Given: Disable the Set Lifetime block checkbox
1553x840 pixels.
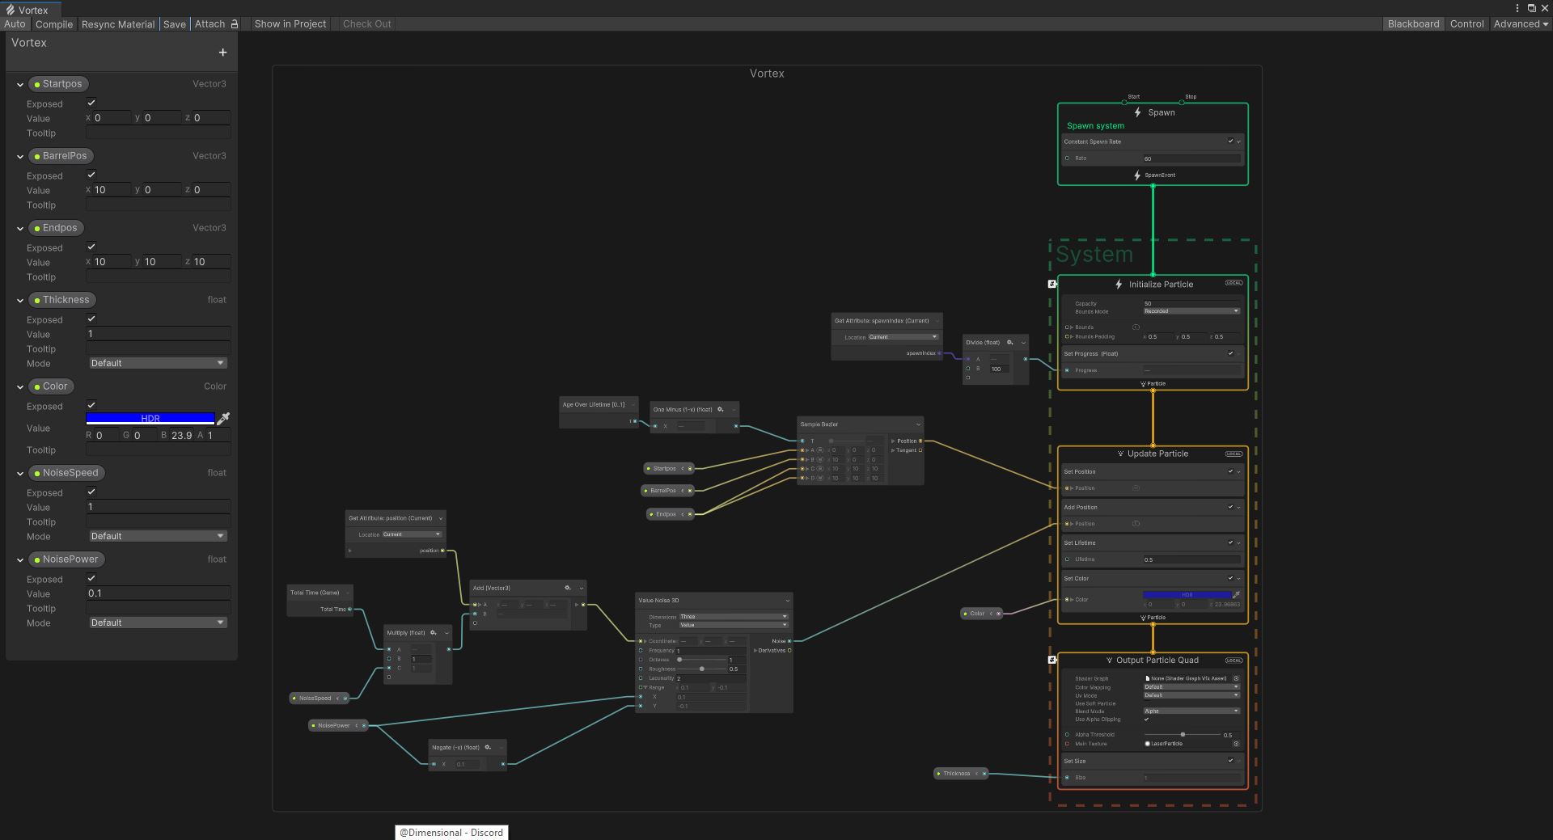Looking at the screenshot, I should coord(1230,542).
